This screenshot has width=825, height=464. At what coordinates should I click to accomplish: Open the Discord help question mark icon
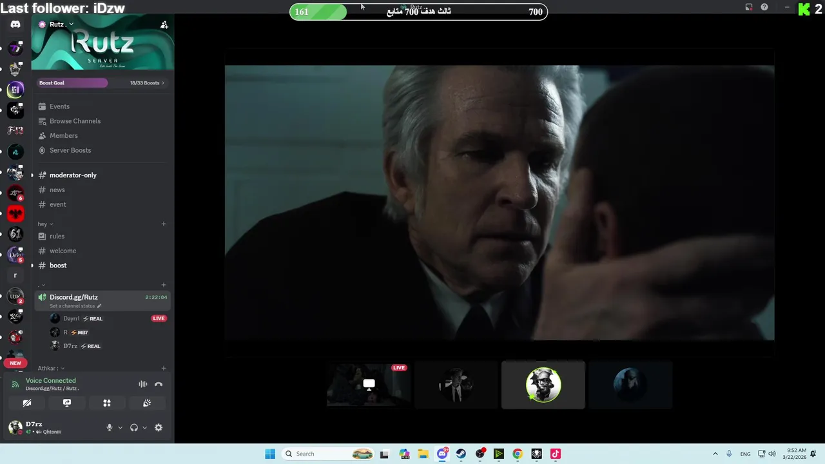764,7
